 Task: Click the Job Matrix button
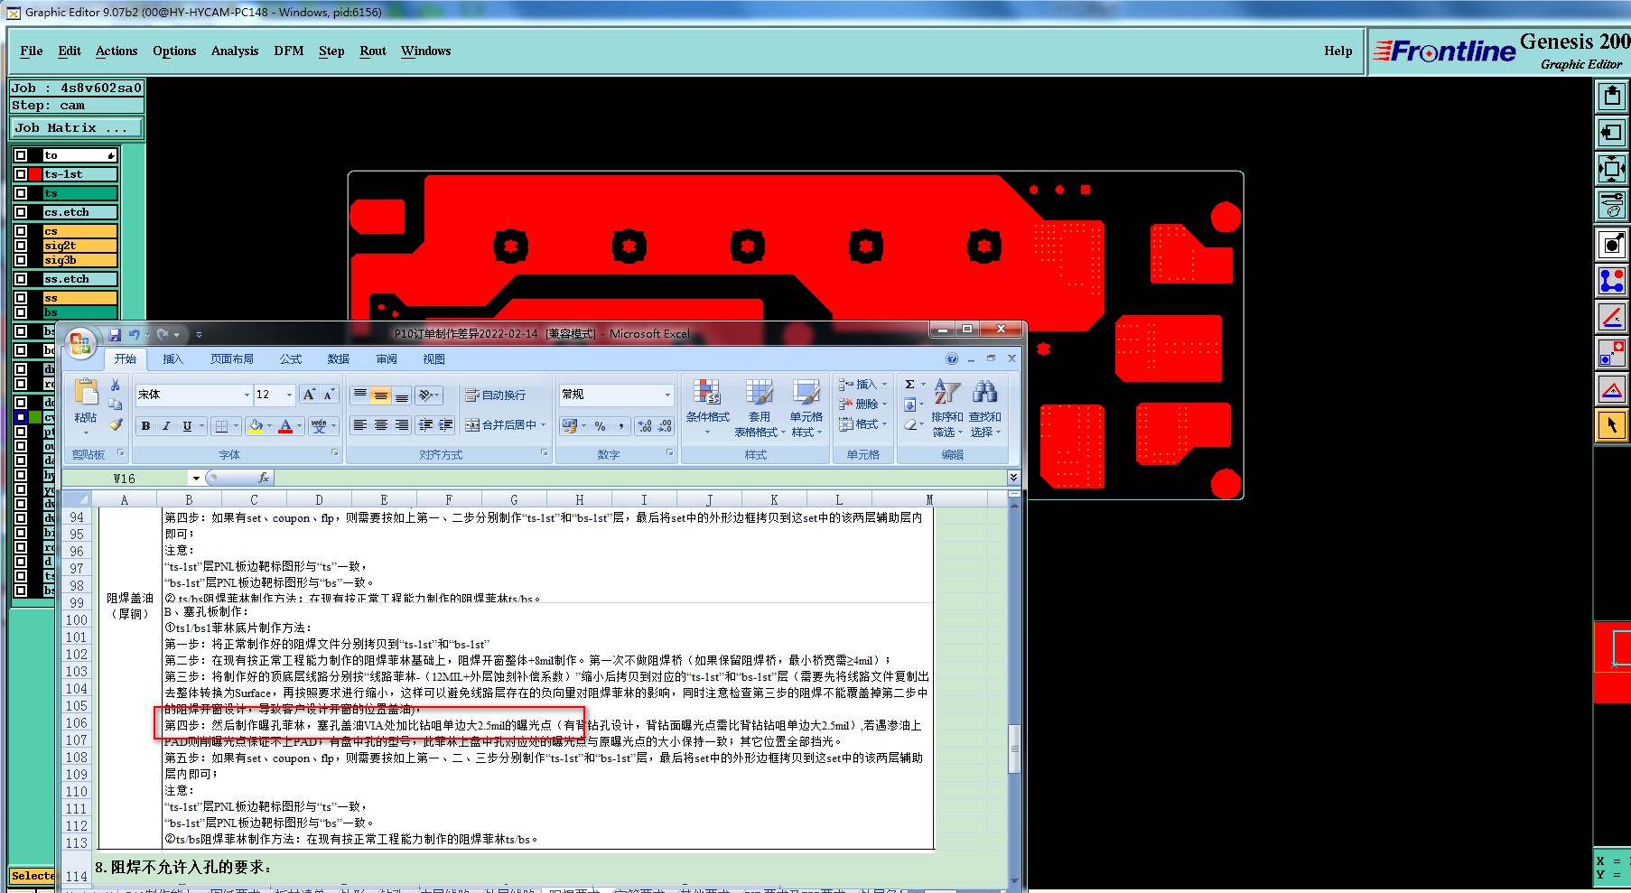point(77,127)
